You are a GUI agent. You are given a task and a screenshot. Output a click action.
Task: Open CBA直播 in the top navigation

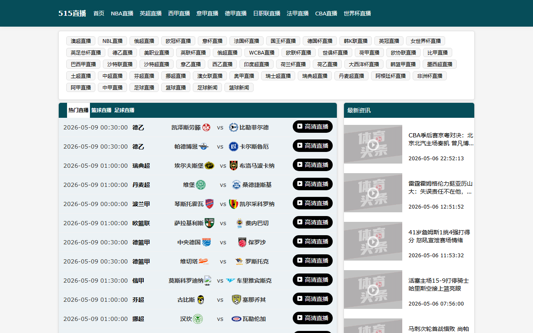(x=326, y=13)
